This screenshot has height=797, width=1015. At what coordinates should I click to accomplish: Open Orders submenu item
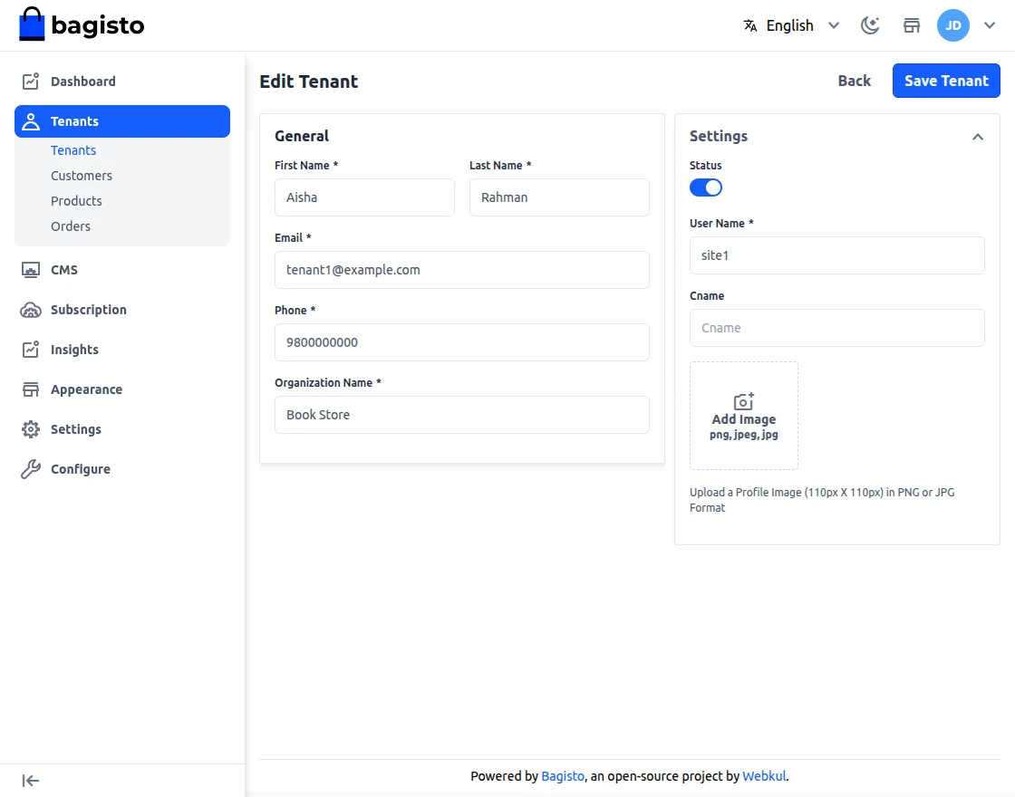[71, 226]
